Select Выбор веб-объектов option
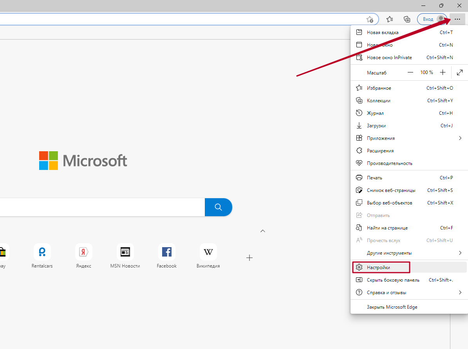 point(409,203)
